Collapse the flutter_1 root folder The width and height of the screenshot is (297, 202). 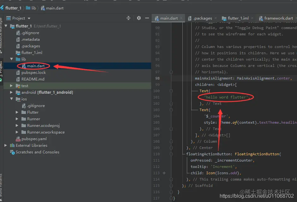point(6,26)
